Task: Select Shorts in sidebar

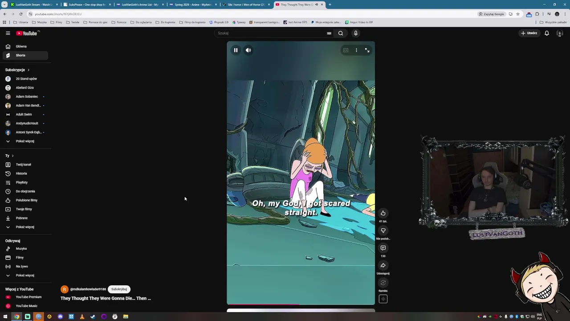Action: pos(24,55)
